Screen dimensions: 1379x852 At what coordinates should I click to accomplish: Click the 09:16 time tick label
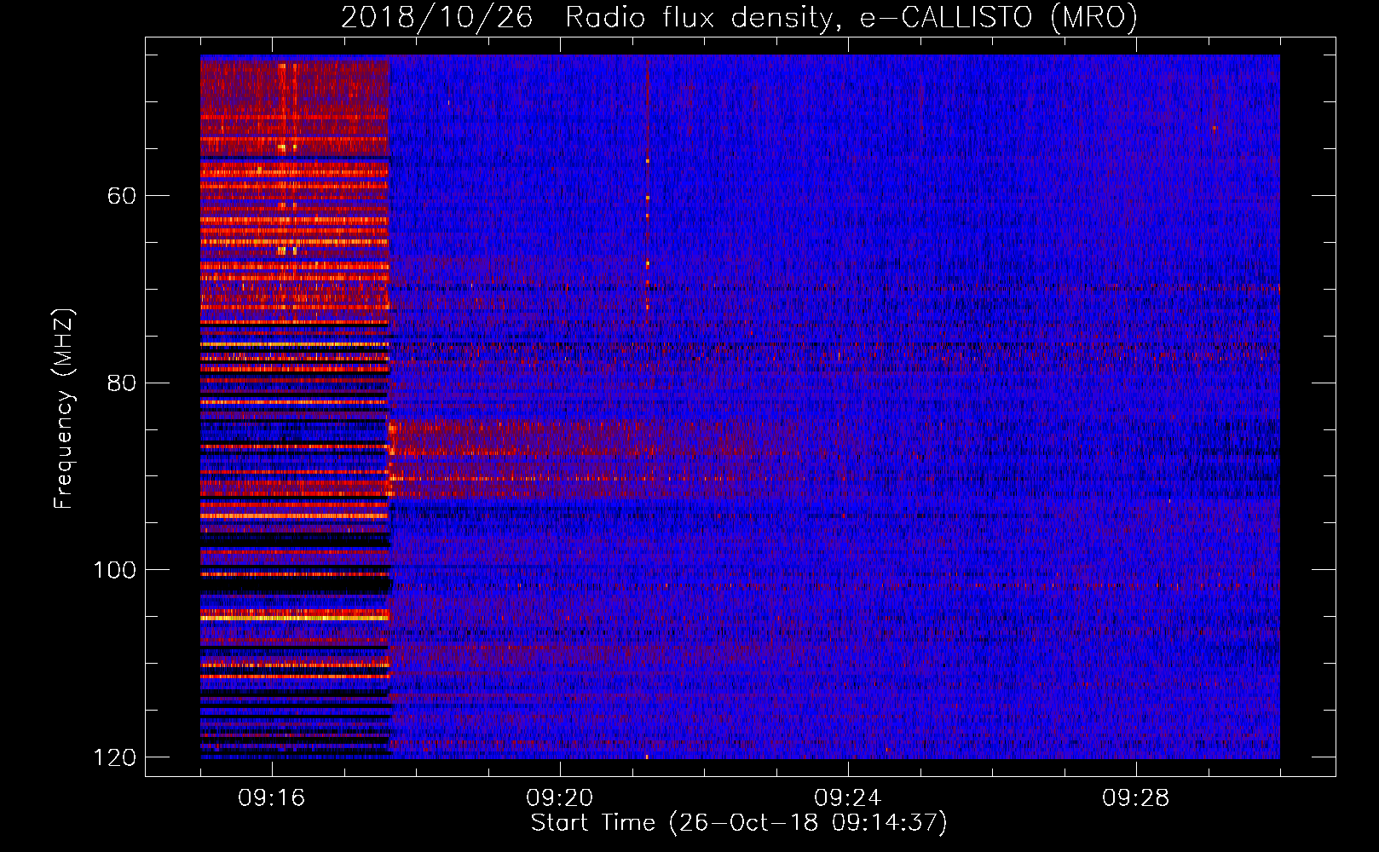(x=272, y=798)
